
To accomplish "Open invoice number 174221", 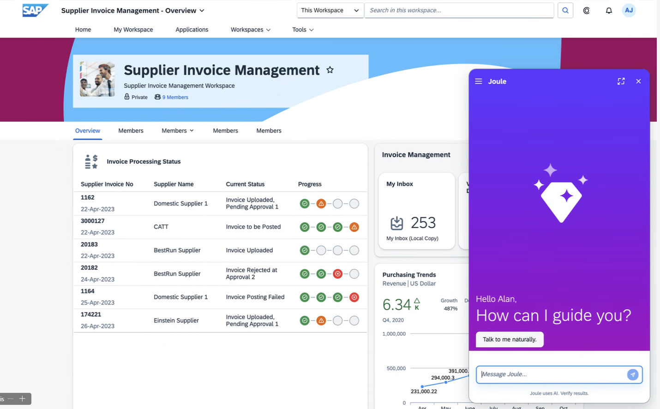I will 91,314.
